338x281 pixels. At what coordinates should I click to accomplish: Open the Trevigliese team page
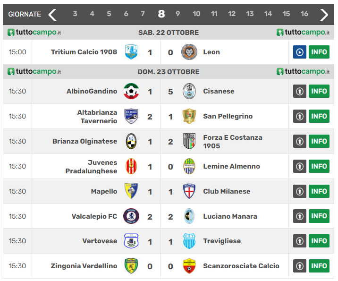pyautogui.click(x=222, y=241)
